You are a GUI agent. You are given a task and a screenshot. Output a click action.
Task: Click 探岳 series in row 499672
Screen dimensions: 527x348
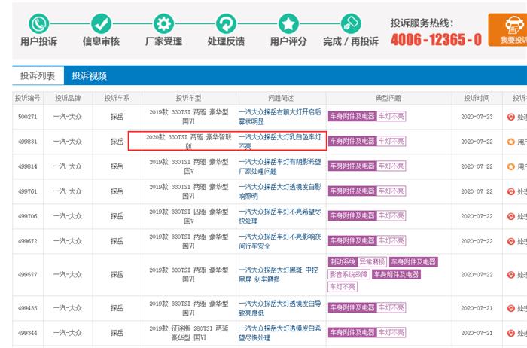pos(117,241)
